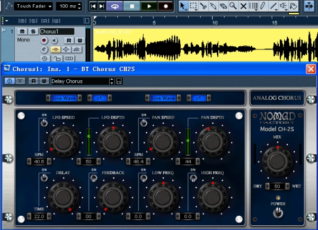Image resolution: width=318 pixels, height=230 pixels.
Task: Select the Mute X tool
Action: click(243, 6)
